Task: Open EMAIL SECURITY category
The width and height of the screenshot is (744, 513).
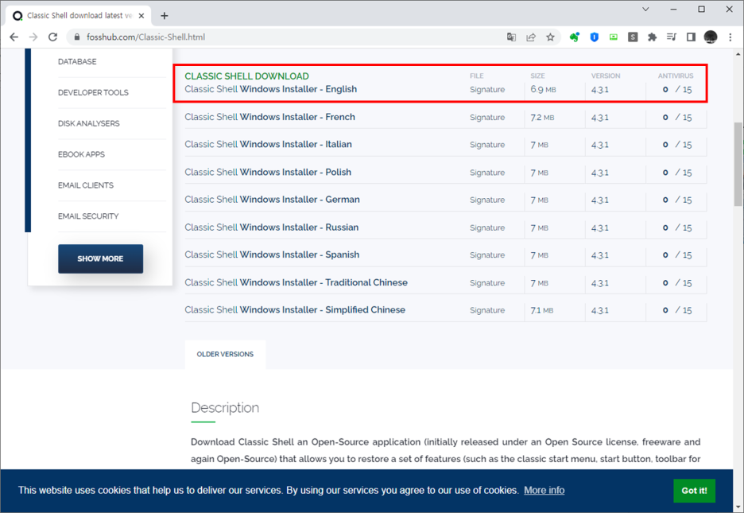Action: 88,216
